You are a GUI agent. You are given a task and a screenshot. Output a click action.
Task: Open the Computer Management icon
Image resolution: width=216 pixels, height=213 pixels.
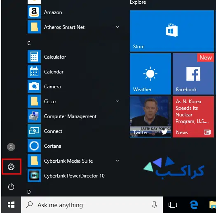click(34, 116)
